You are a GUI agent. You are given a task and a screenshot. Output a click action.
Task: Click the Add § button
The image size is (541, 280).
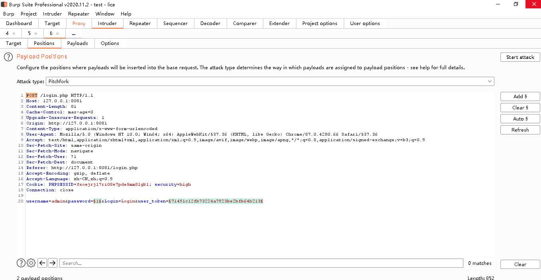[x=520, y=96]
